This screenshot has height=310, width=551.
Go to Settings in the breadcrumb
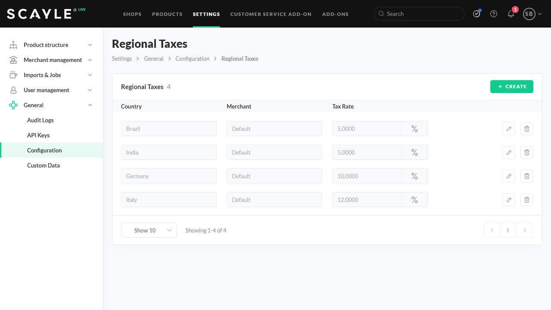(x=122, y=59)
